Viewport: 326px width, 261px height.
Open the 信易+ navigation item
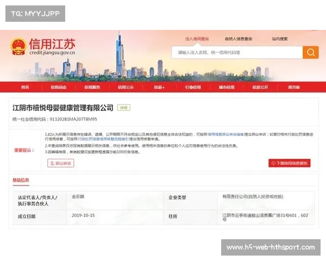tap(159, 87)
